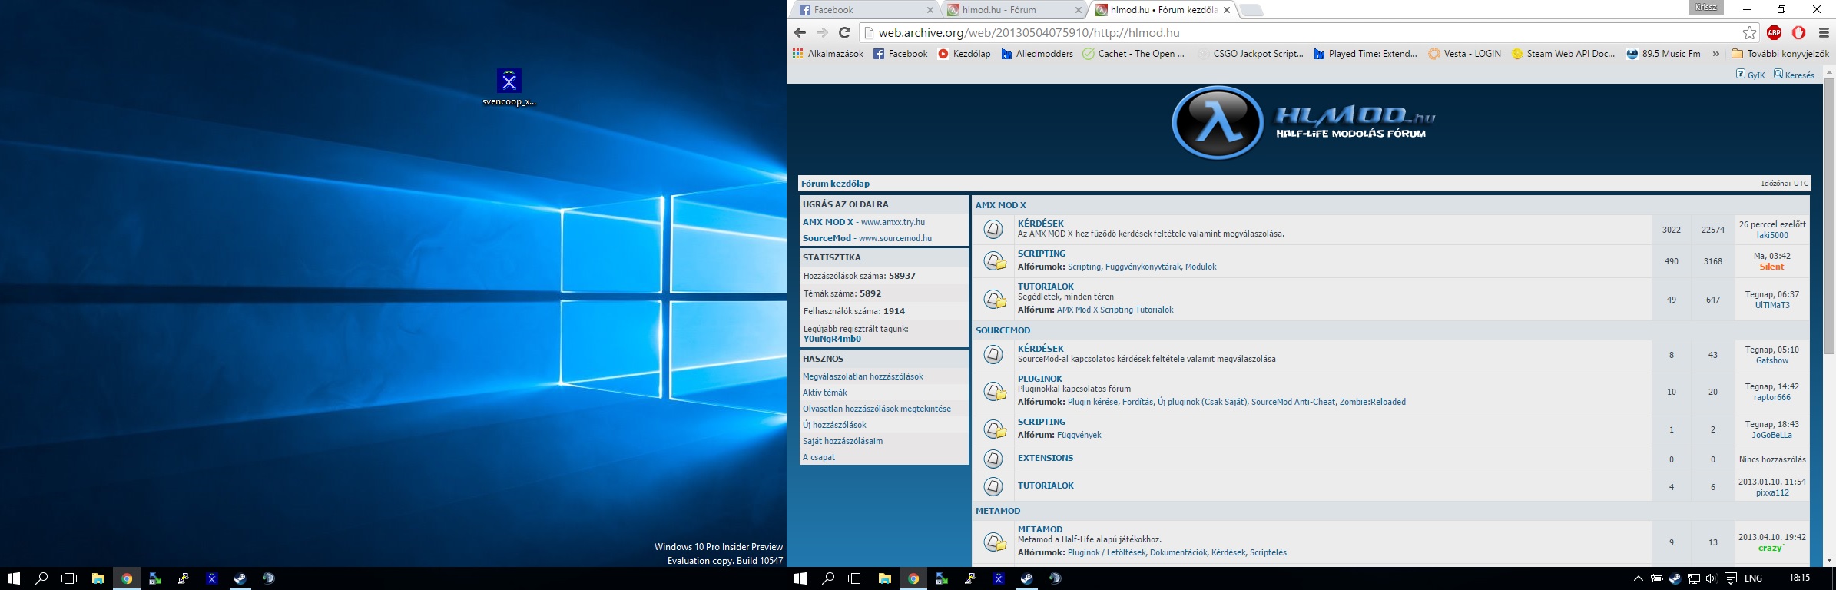Open the Kezdőlap bookmark

point(964,54)
